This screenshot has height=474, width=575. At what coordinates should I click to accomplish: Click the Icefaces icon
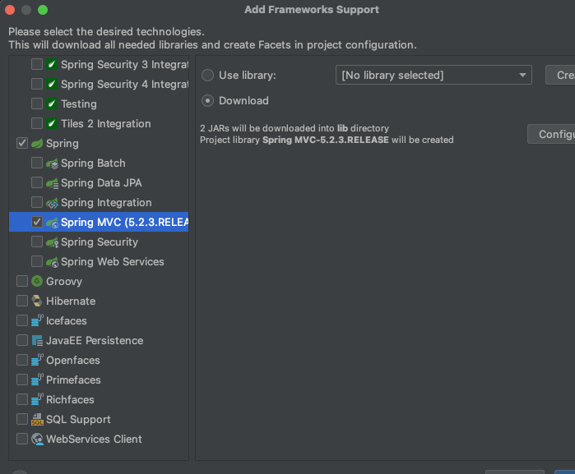pos(37,320)
